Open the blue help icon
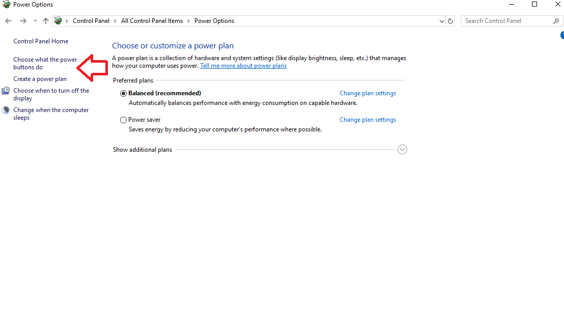 click(x=562, y=35)
